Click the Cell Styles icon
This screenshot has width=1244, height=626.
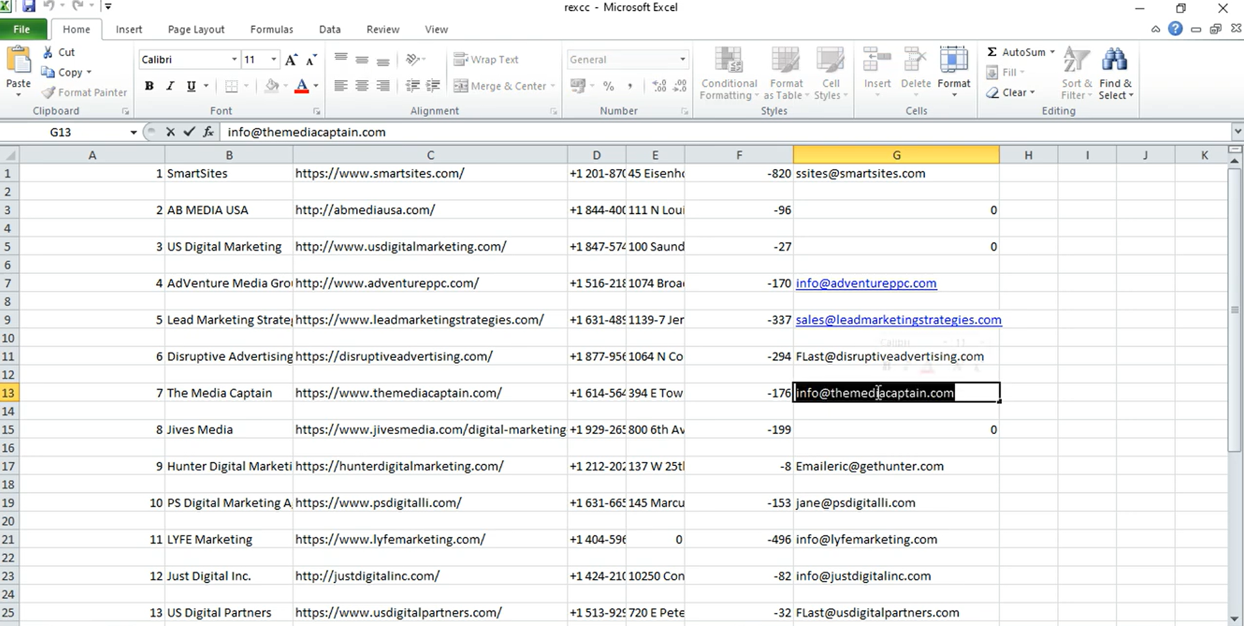[831, 72]
